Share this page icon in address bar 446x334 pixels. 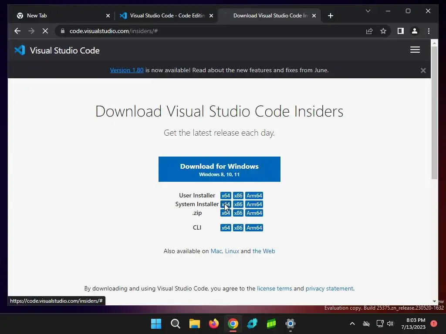click(x=369, y=31)
